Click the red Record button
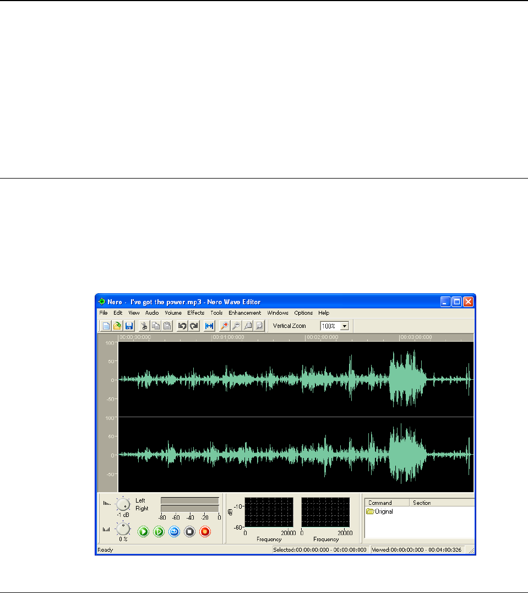 click(x=205, y=532)
